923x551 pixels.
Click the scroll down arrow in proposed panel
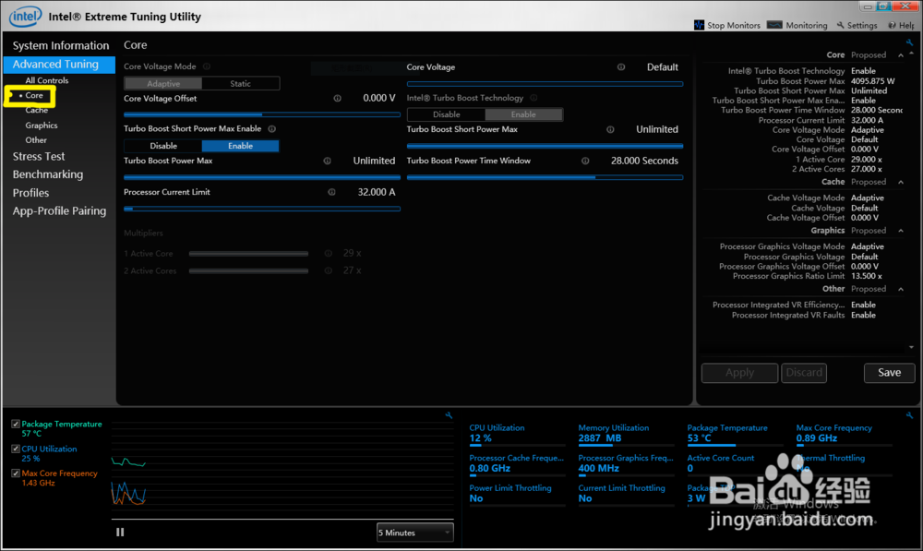912,347
